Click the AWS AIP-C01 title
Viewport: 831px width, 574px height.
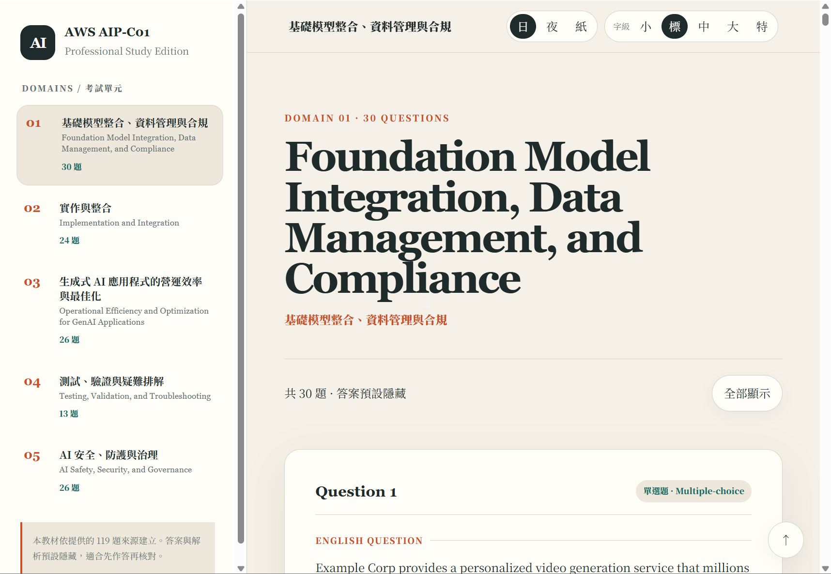[107, 32]
